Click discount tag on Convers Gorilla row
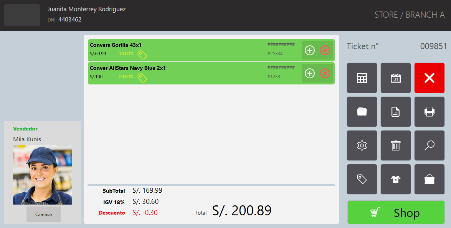Image resolution: width=451 pixels, height=228 pixels. (x=142, y=55)
